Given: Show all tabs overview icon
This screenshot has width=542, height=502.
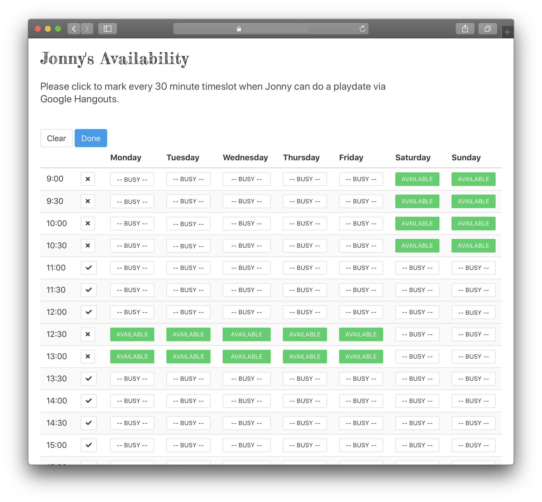Looking at the screenshot, I should pos(487,28).
